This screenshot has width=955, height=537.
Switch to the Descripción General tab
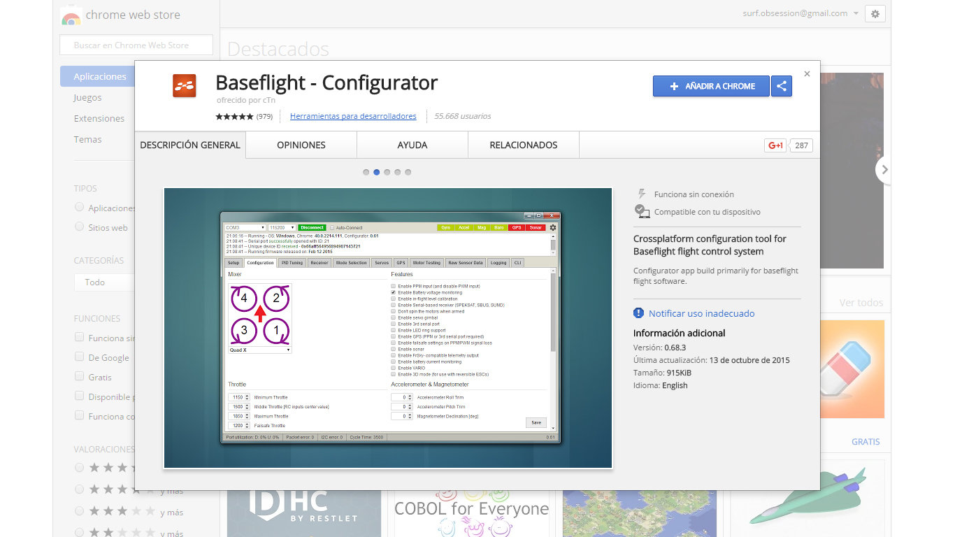click(190, 145)
